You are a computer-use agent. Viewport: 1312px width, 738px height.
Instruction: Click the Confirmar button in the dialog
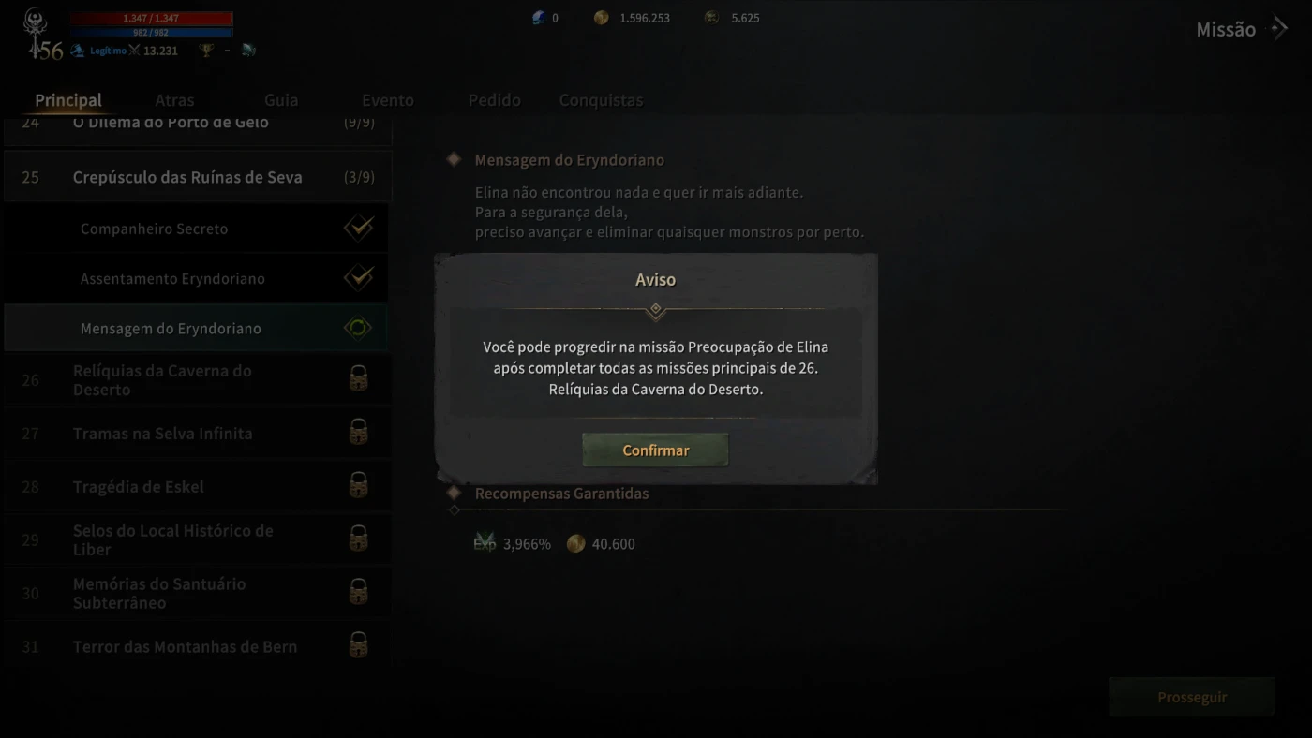(655, 450)
